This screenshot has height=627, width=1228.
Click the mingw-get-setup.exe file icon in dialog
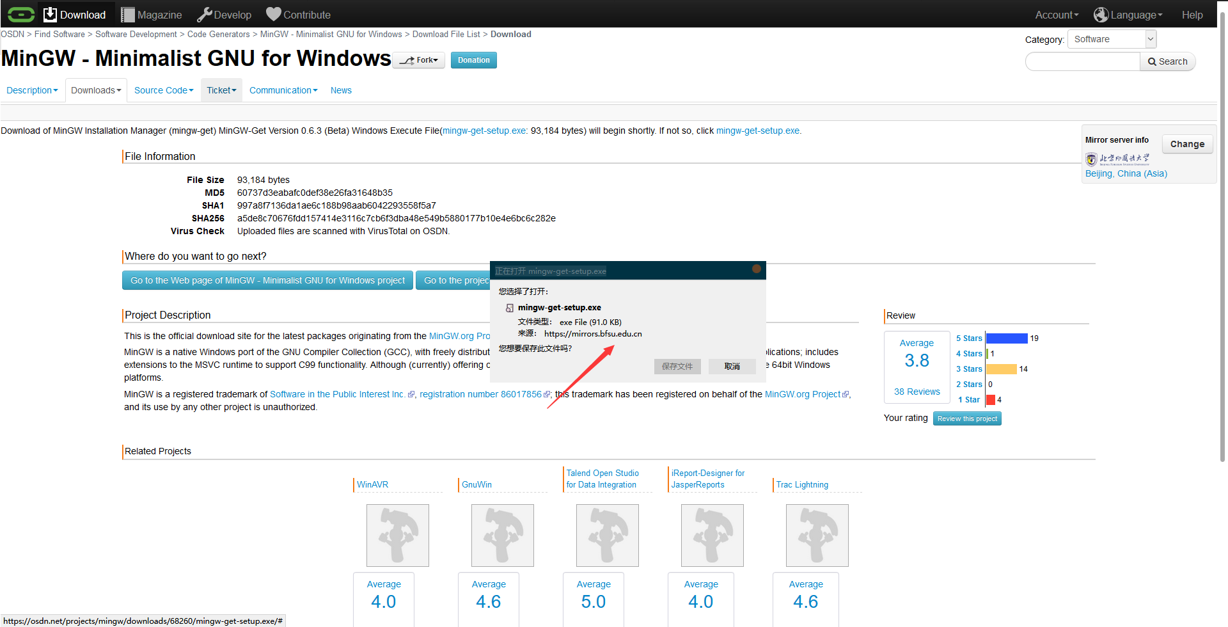pos(510,308)
